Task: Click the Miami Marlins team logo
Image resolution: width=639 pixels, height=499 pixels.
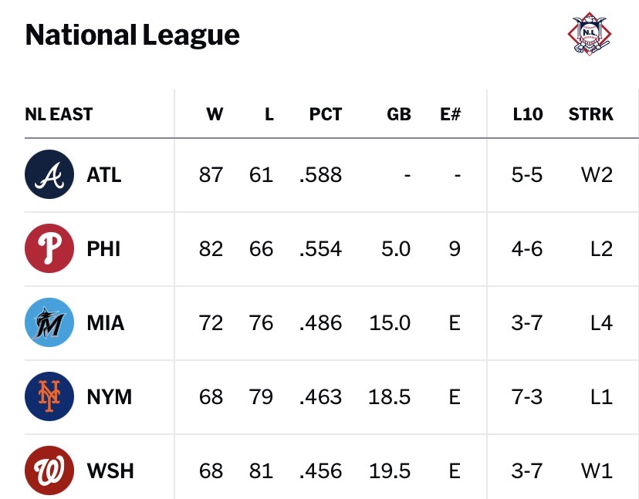Action: coord(49,322)
